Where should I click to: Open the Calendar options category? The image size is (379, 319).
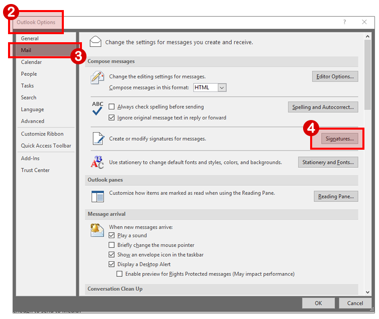coord(46,62)
